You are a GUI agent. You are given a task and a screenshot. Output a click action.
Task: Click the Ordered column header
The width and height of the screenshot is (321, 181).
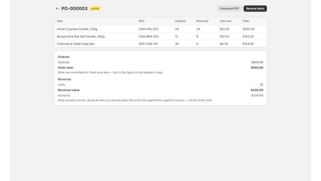[x=180, y=21]
